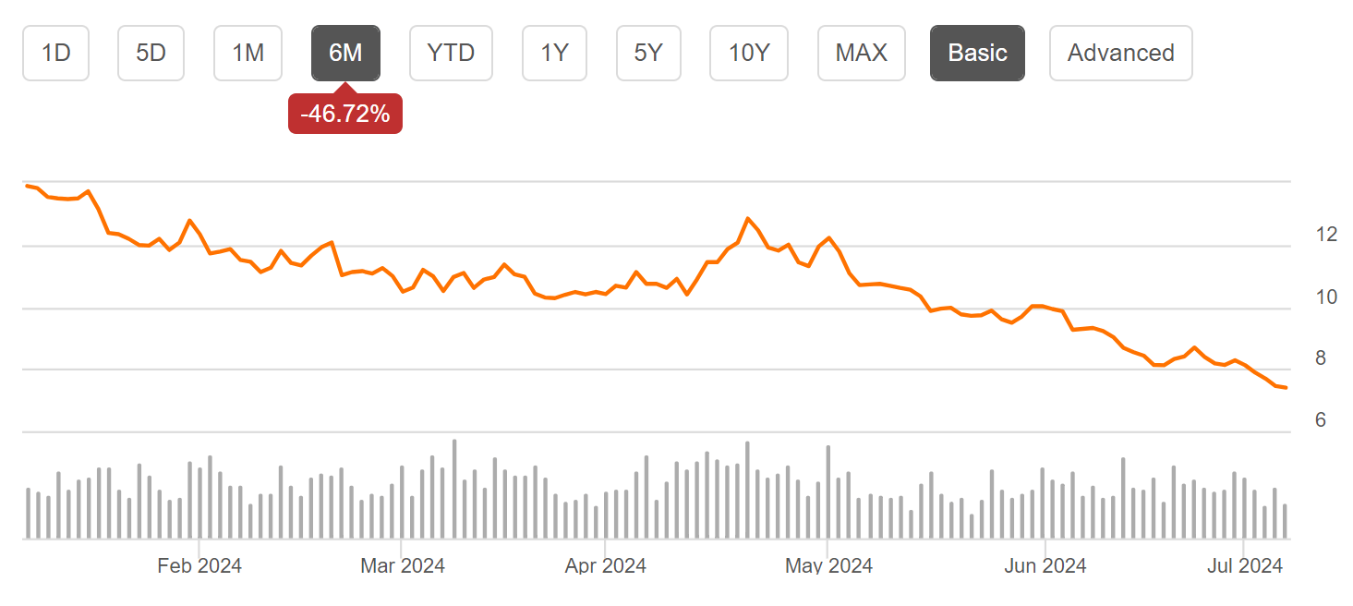This screenshot has width=1353, height=606.
Task: Open the 1Y chart view
Action: [x=554, y=53]
